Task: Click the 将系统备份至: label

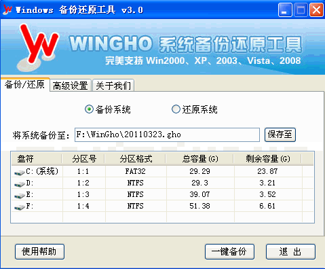Action: [41, 135]
